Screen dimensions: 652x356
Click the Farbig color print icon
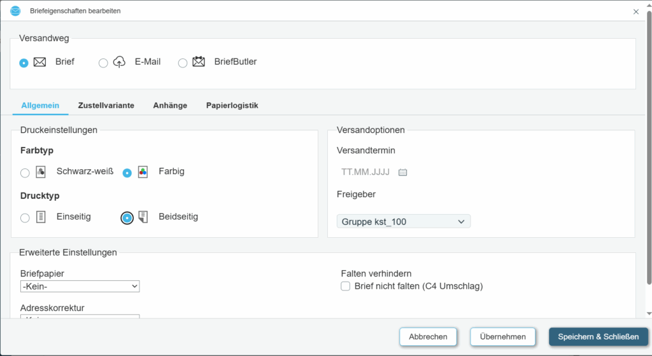pyautogui.click(x=143, y=172)
